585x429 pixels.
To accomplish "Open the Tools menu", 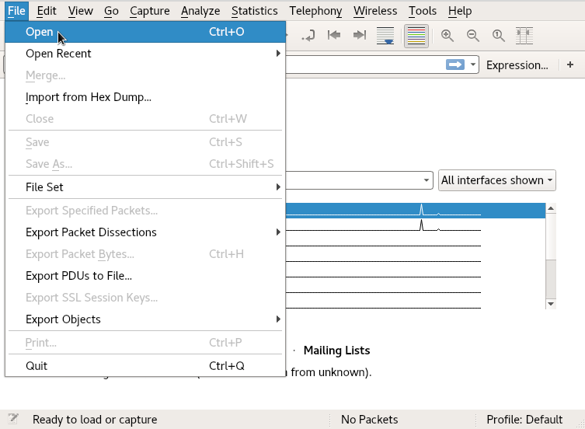I will 423,11.
